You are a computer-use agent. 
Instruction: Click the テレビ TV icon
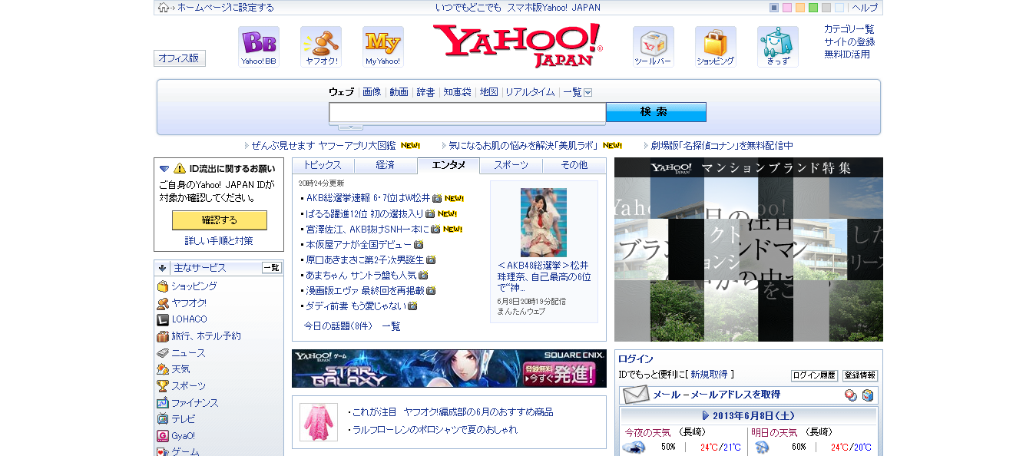[163, 419]
